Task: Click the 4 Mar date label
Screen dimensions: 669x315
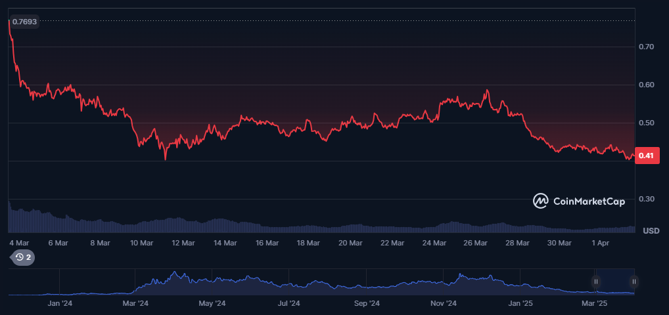Action: (x=19, y=243)
